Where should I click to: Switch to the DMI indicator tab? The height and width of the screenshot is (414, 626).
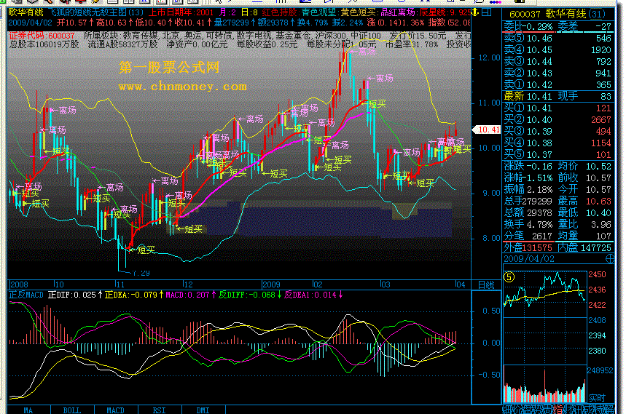tap(203, 410)
